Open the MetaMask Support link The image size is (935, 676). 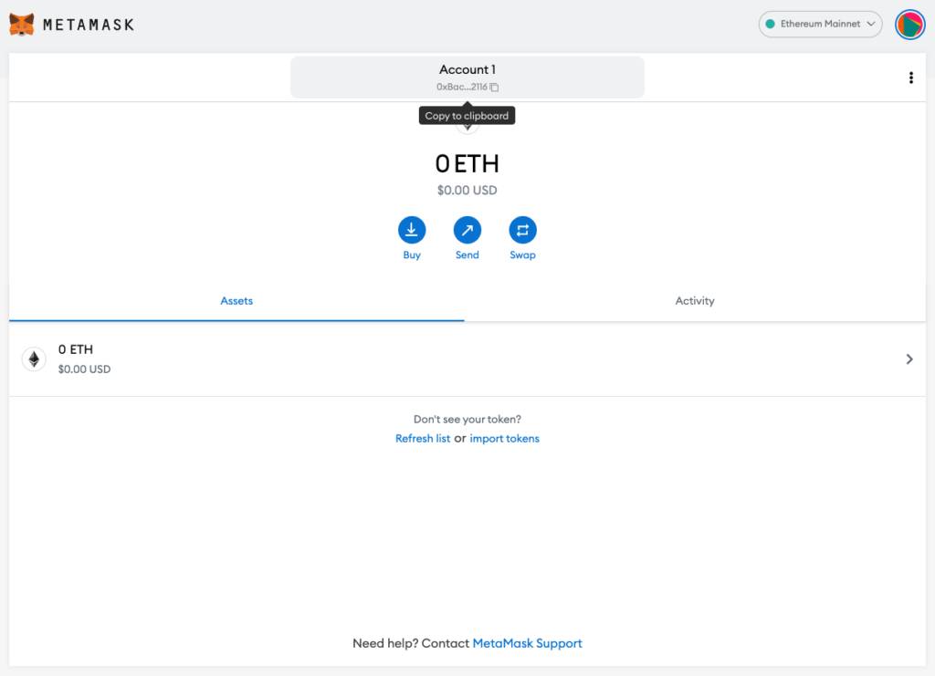pos(527,643)
